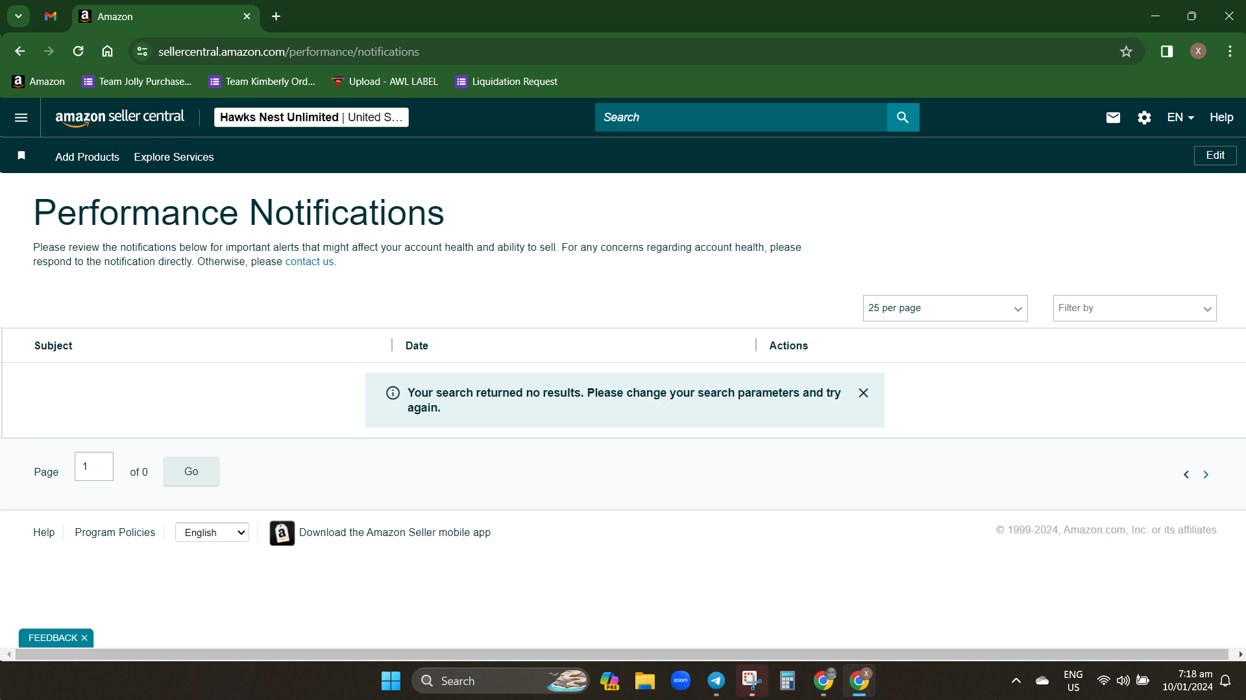Open the Windows notification bell

[1225, 681]
